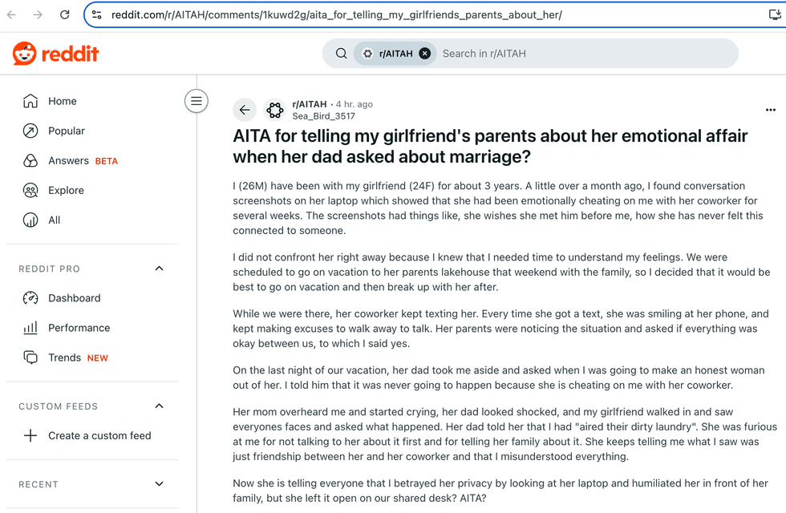786x513 pixels.
Task: Click the Dashboard gauge icon
Action: pyautogui.click(x=30, y=298)
